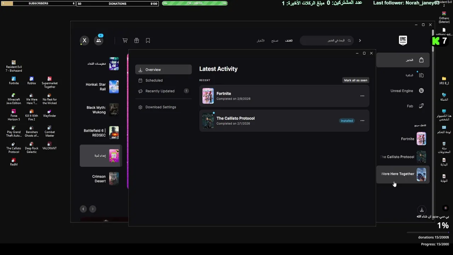Select Black Myth: Wukong in carousel list
The image size is (453, 255).
101,110
